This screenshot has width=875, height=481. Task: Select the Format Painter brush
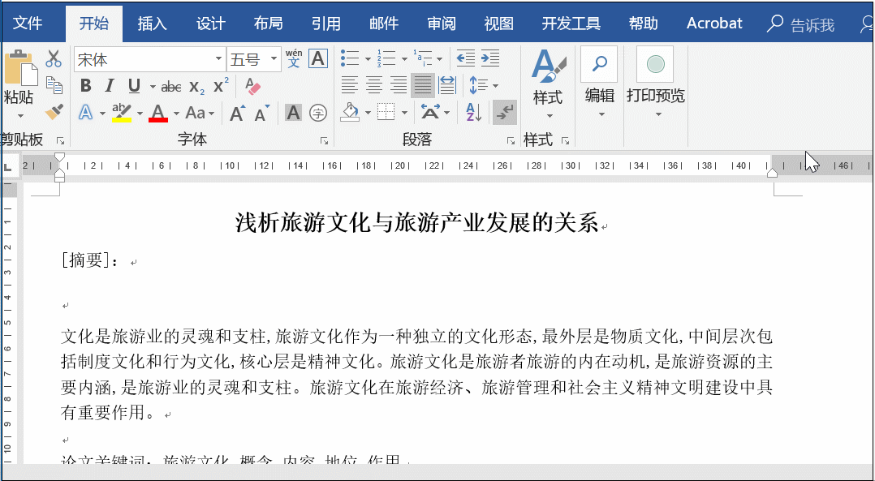tap(54, 112)
